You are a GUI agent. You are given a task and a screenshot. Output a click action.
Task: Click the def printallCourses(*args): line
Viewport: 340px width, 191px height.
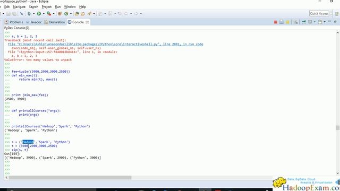tap(36, 111)
